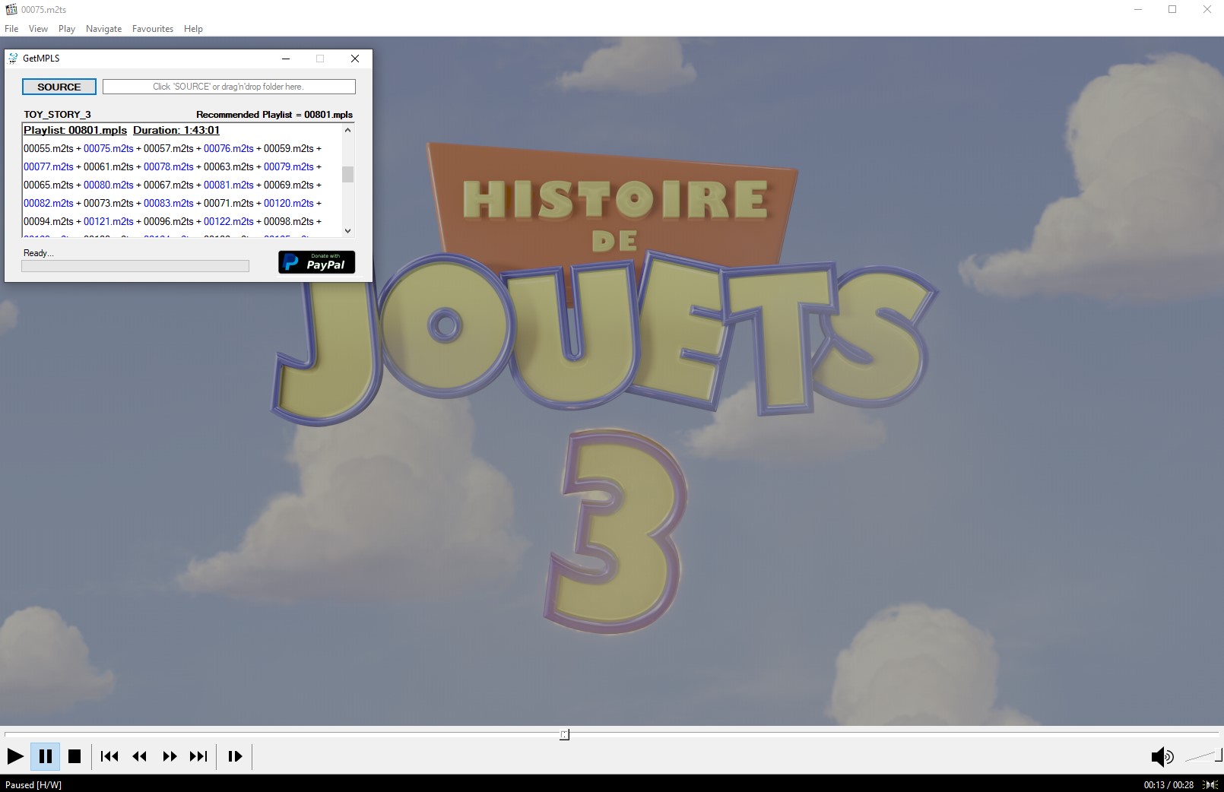Open the Help menu
This screenshot has height=792, width=1224.
coord(193,29)
